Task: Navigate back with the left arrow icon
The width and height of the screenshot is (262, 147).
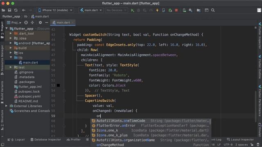Action: click(x=24, y=10)
